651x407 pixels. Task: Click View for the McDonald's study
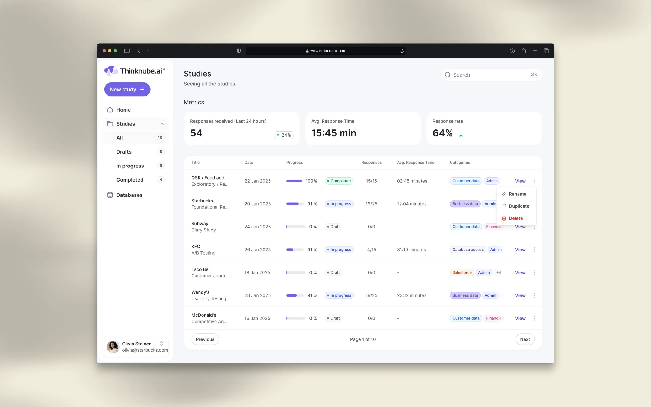point(520,318)
